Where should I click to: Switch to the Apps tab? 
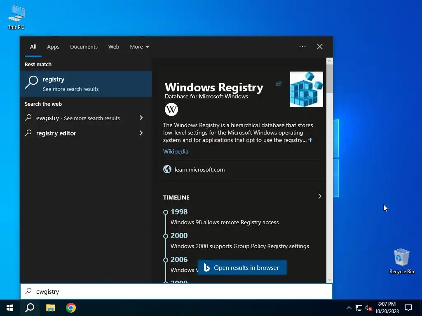pos(53,46)
